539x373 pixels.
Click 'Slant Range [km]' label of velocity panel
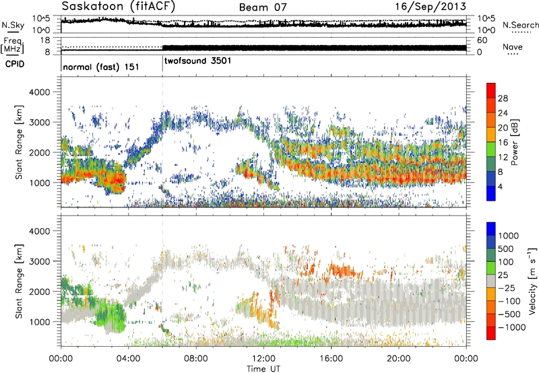(x=19, y=281)
